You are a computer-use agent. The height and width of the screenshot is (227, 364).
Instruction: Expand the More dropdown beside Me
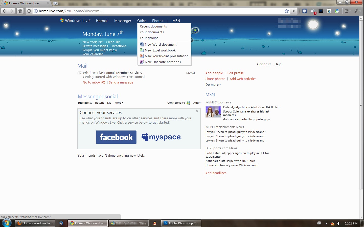point(119,103)
